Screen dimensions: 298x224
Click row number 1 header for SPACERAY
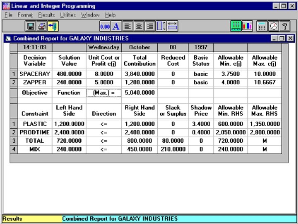click(14, 74)
